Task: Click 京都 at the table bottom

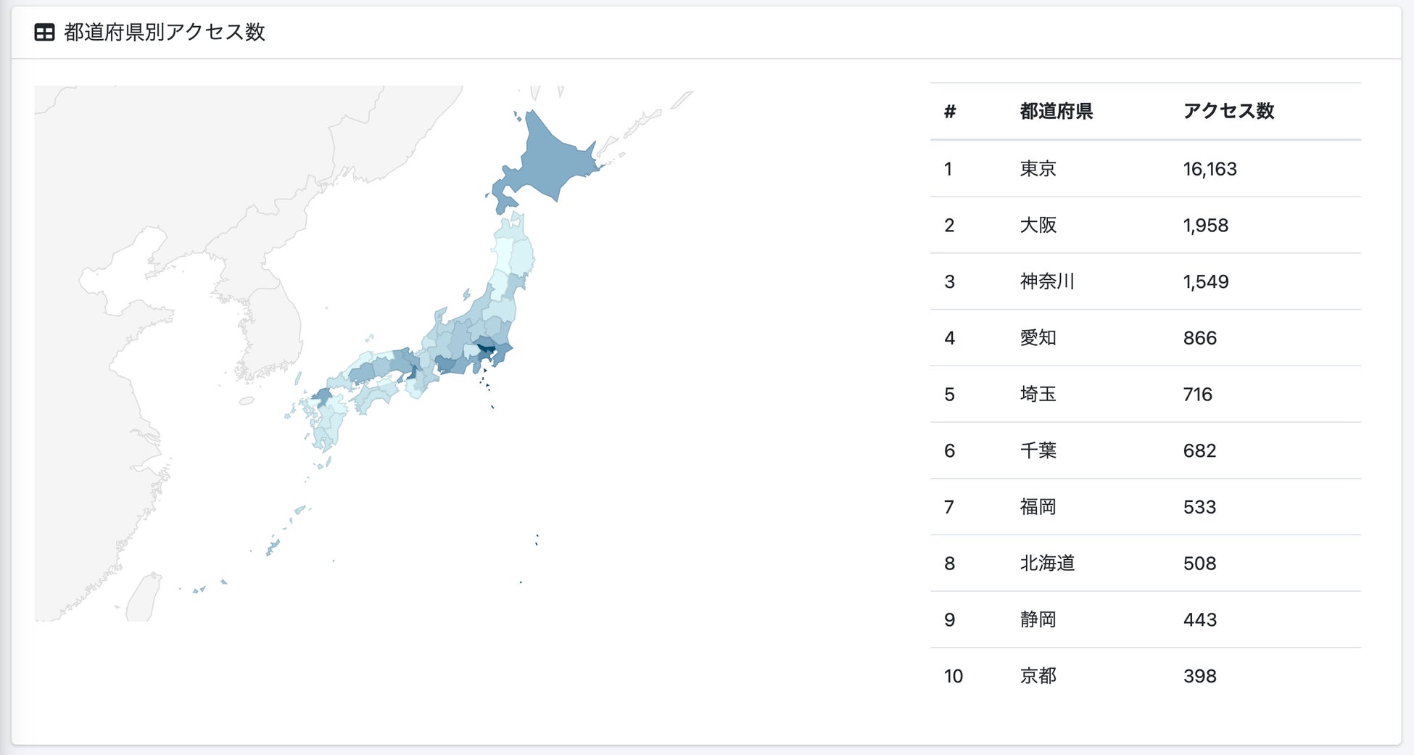Action: point(1038,676)
